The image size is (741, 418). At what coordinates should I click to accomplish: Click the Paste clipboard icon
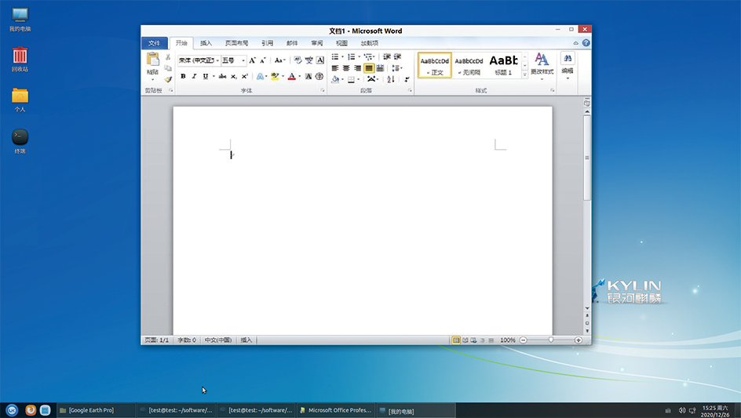pyautogui.click(x=152, y=60)
